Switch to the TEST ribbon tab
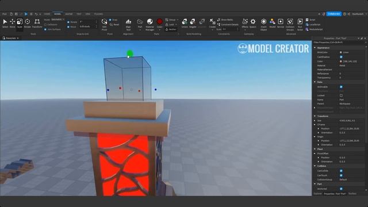This screenshot has width=368, height=207. click(x=79, y=14)
